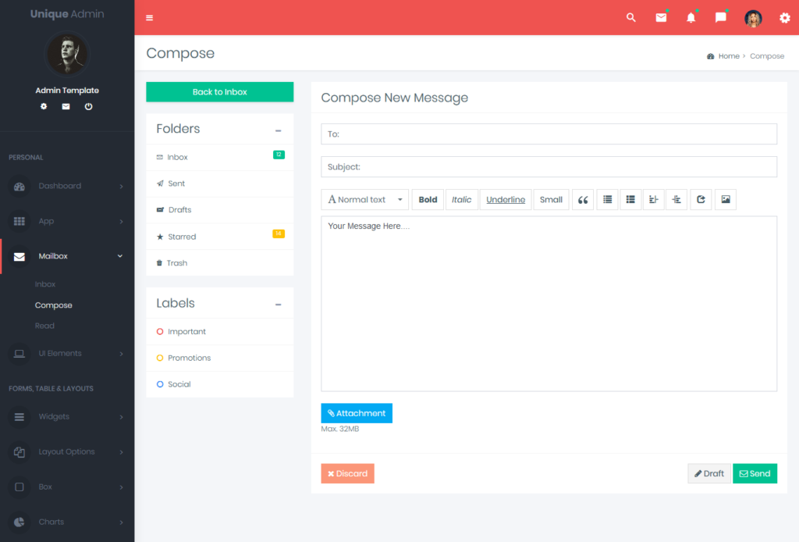Open the chat messages icon in the header
Viewport: 799px width, 542px height.
[x=720, y=16]
